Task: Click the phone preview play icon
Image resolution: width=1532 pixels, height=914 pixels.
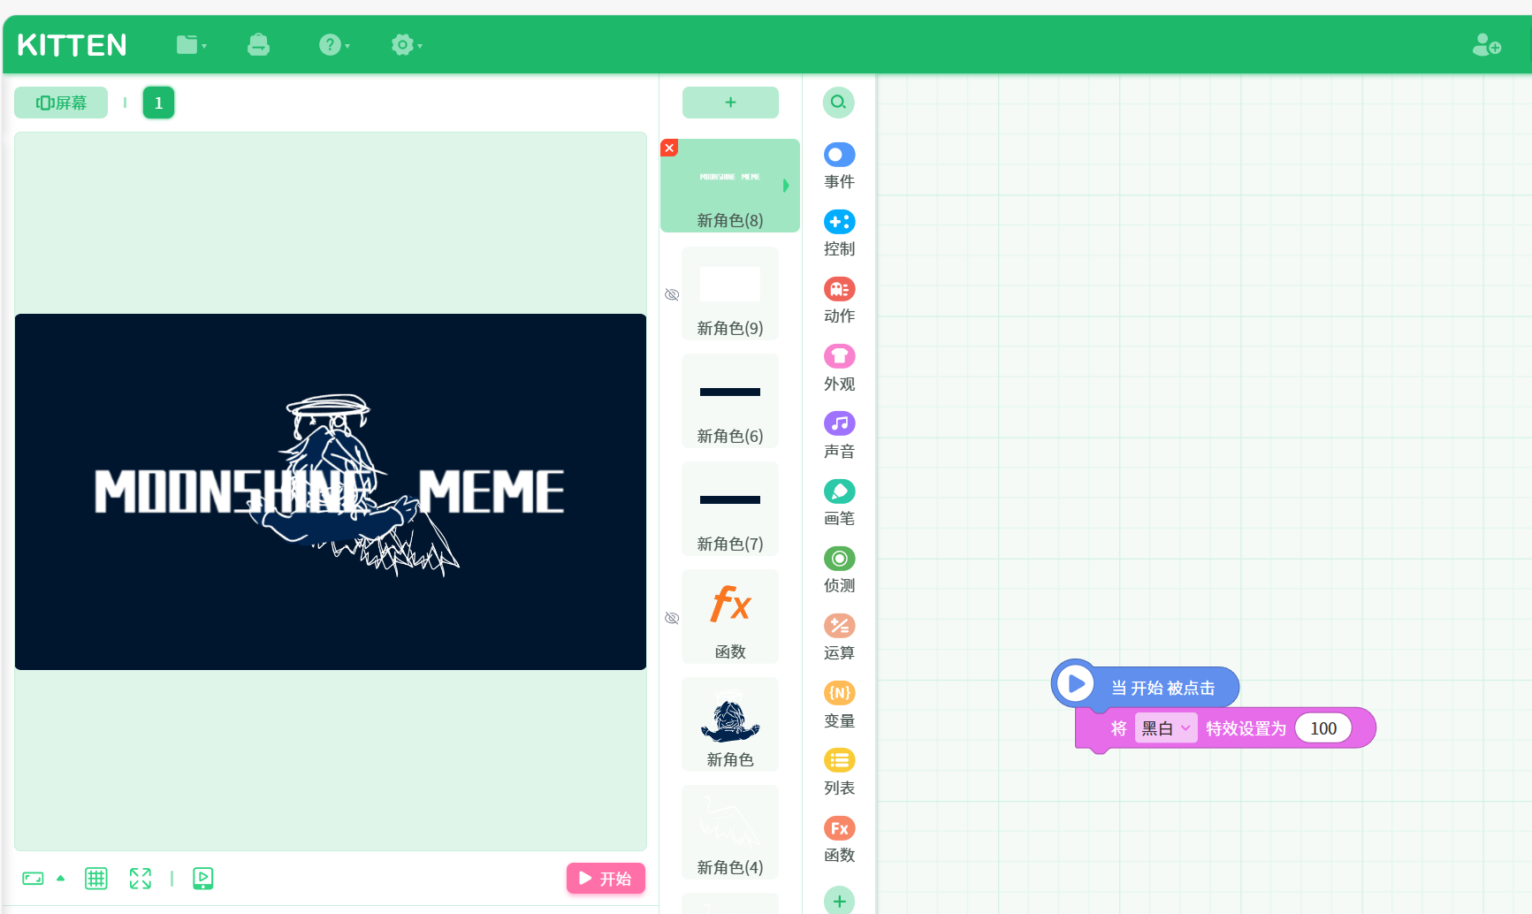Action: [x=203, y=879]
